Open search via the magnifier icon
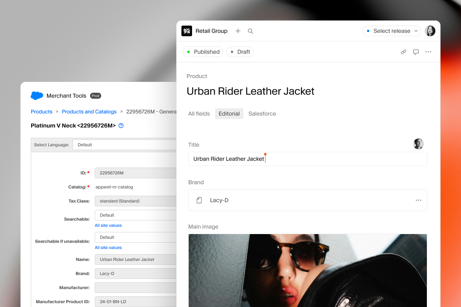 [251, 31]
